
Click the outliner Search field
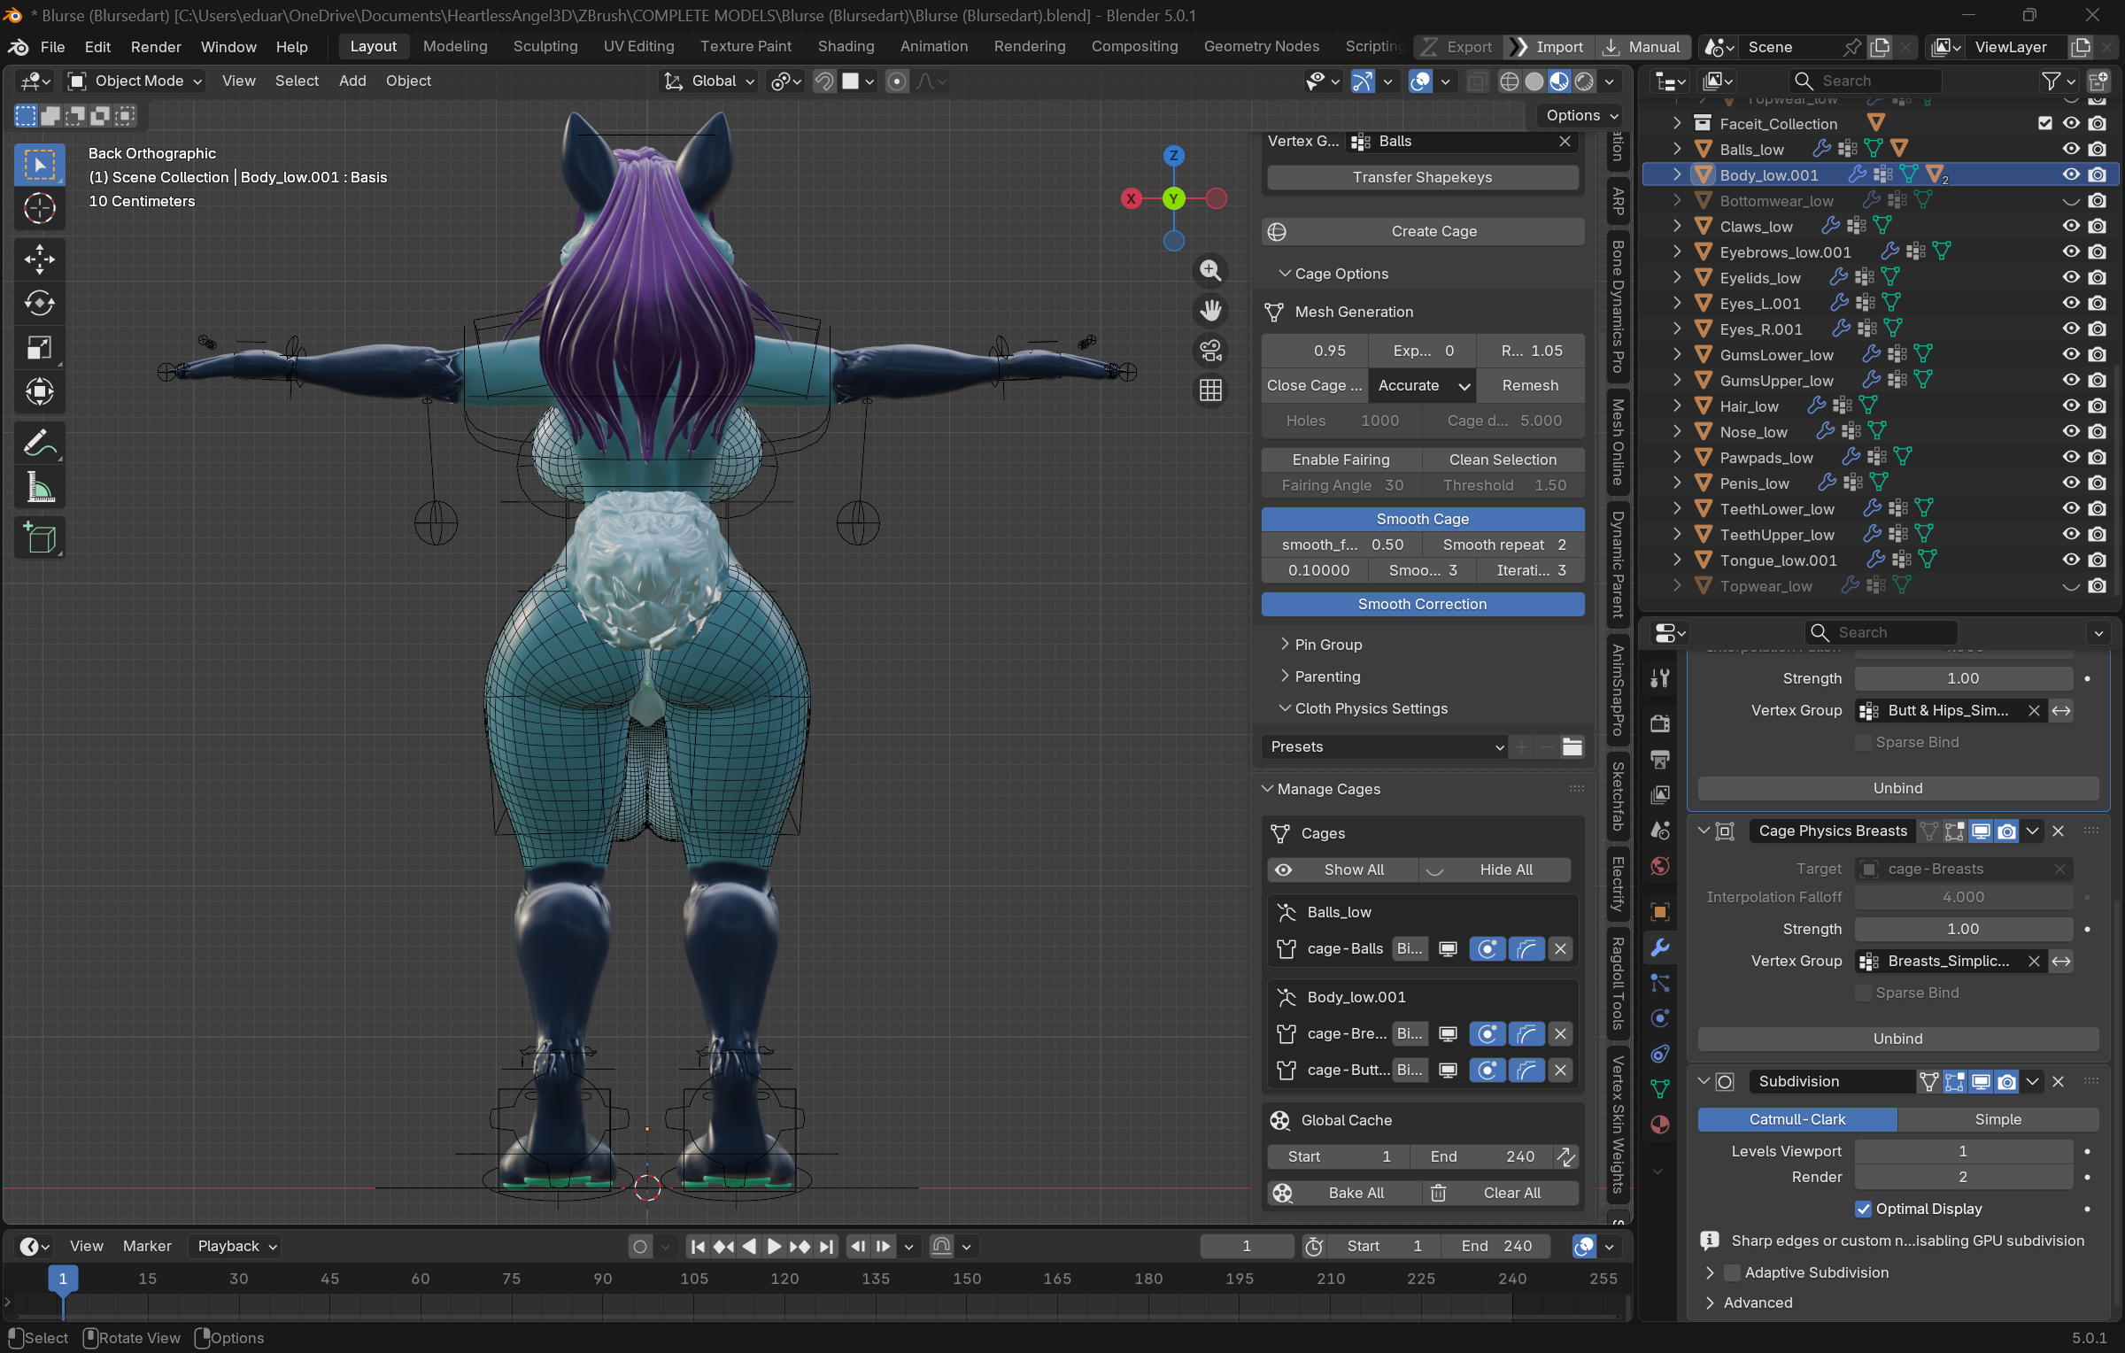click(x=1865, y=81)
